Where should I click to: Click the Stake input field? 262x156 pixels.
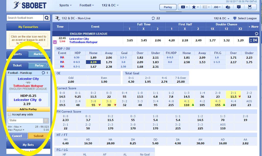pos(26,120)
